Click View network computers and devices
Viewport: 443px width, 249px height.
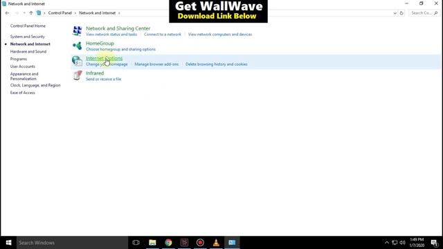coord(220,35)
